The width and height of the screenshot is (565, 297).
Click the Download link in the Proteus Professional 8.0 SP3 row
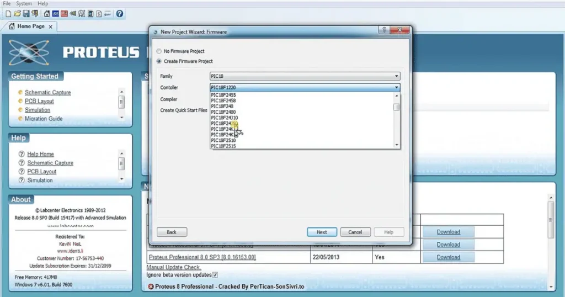[x=448, y=257]
